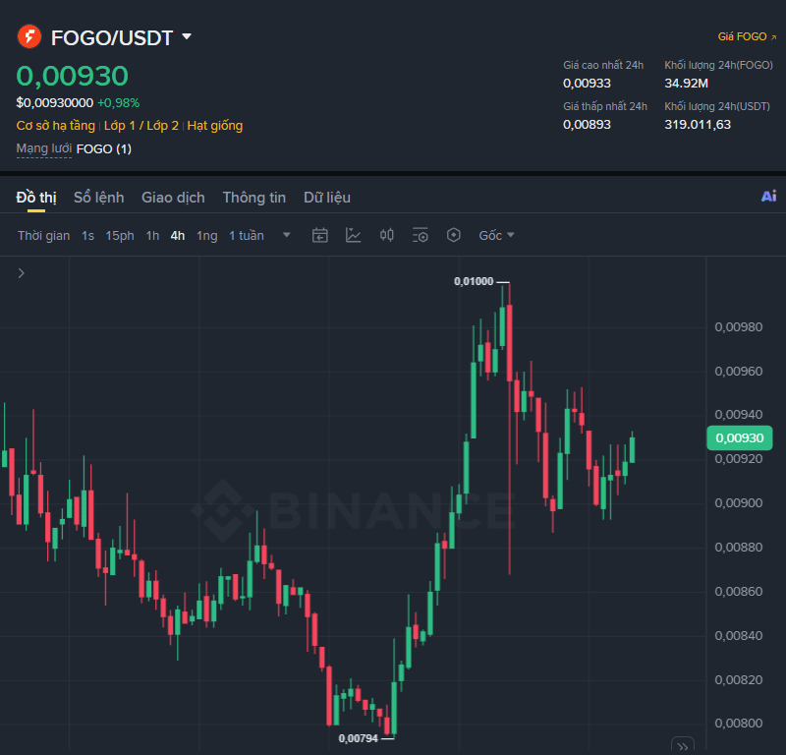Click the 24h low value 0,00893
Image resolution: width=786 pixels, height=755 pixels.
(587, 125)
